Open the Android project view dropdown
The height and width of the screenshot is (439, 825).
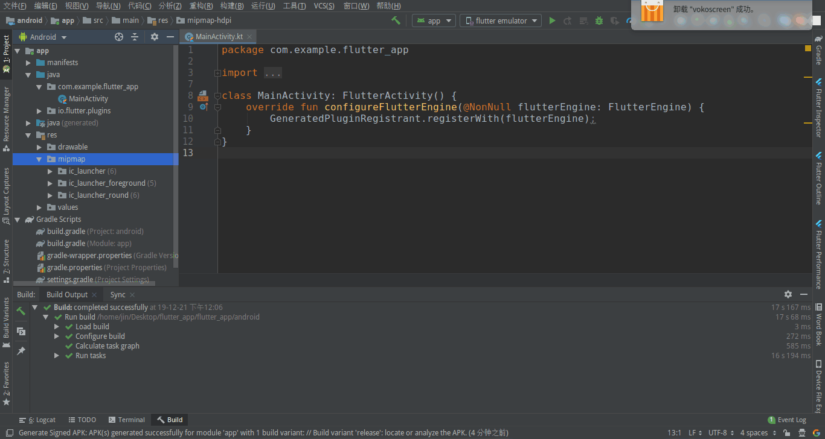tap(43, 37)
